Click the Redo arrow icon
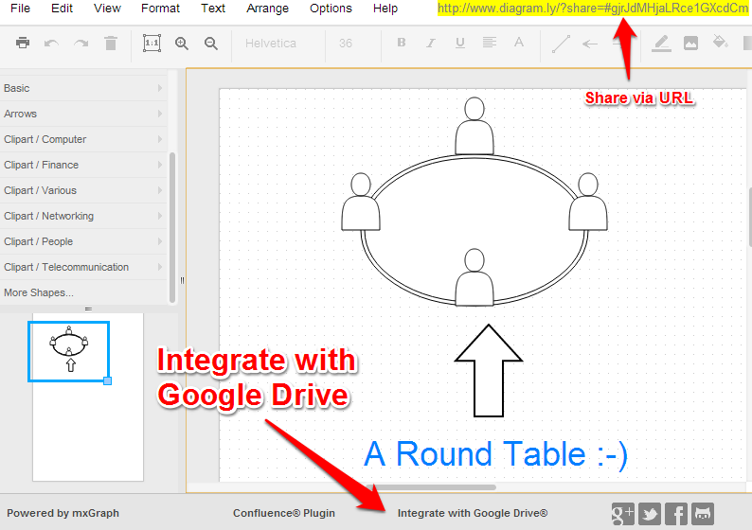The height and width of the screenshot is (530, 752). (x=81, y=44)
